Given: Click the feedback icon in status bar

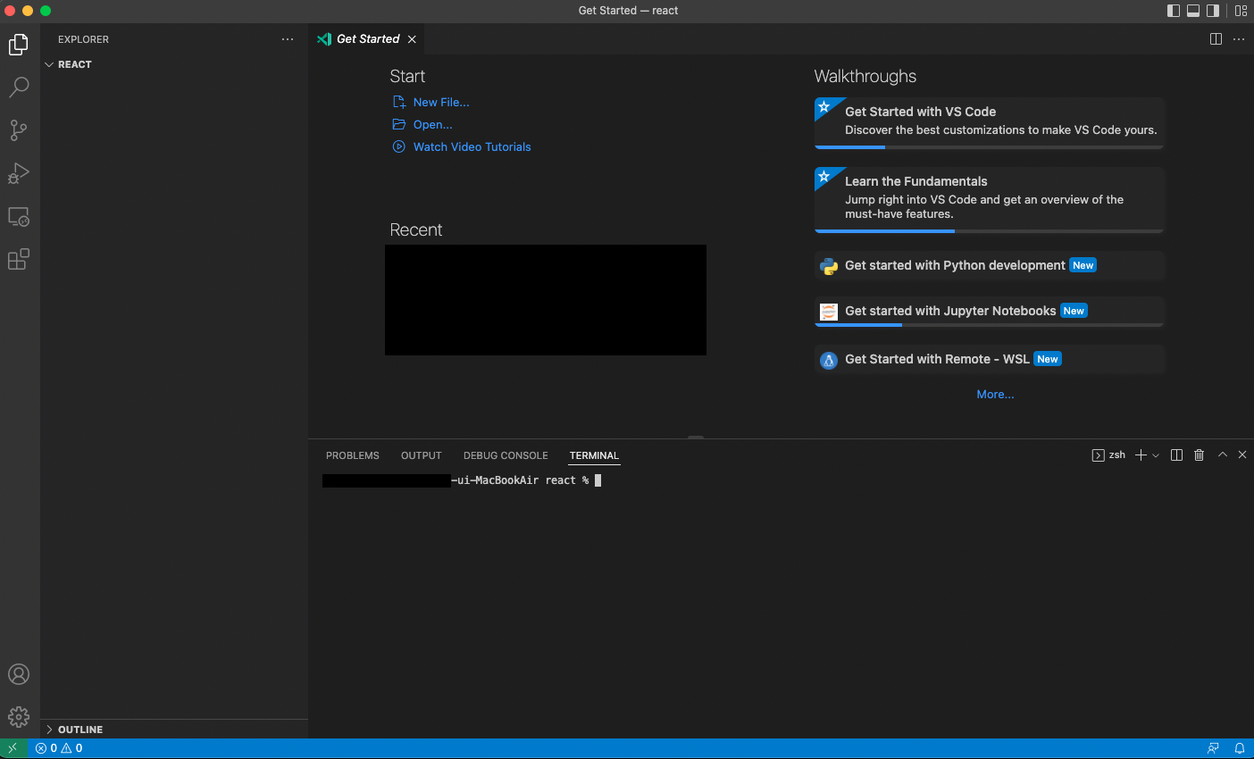Looking at the screenshot, I should (1213, 748).
